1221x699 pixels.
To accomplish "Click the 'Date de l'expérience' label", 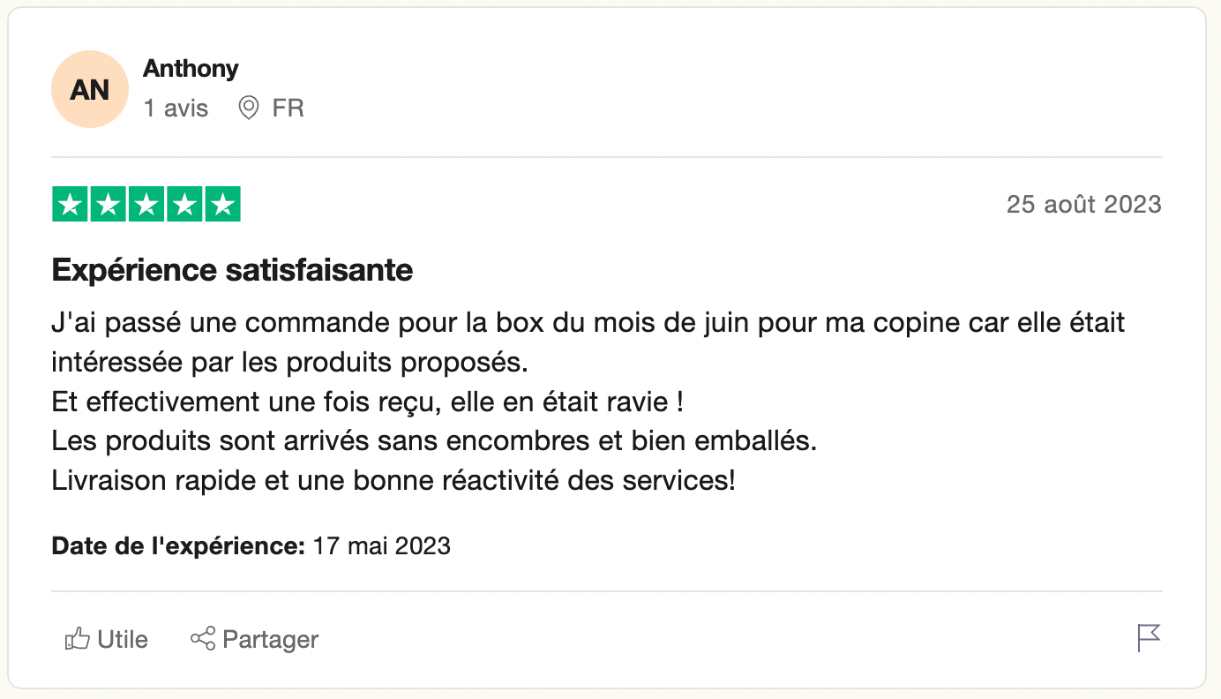I will pos(178,546).
